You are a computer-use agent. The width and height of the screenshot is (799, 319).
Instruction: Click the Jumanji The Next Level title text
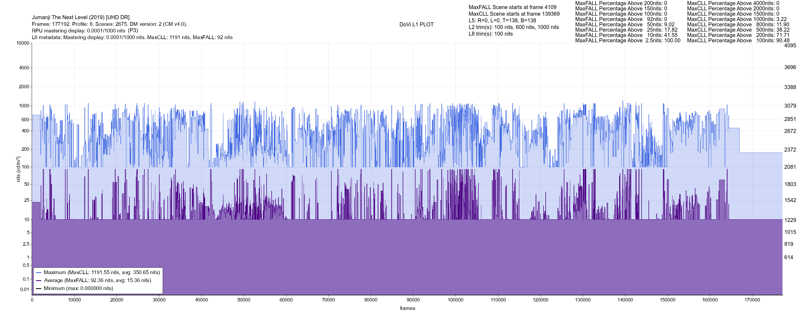pyautogui.click(x=81, y=17)
